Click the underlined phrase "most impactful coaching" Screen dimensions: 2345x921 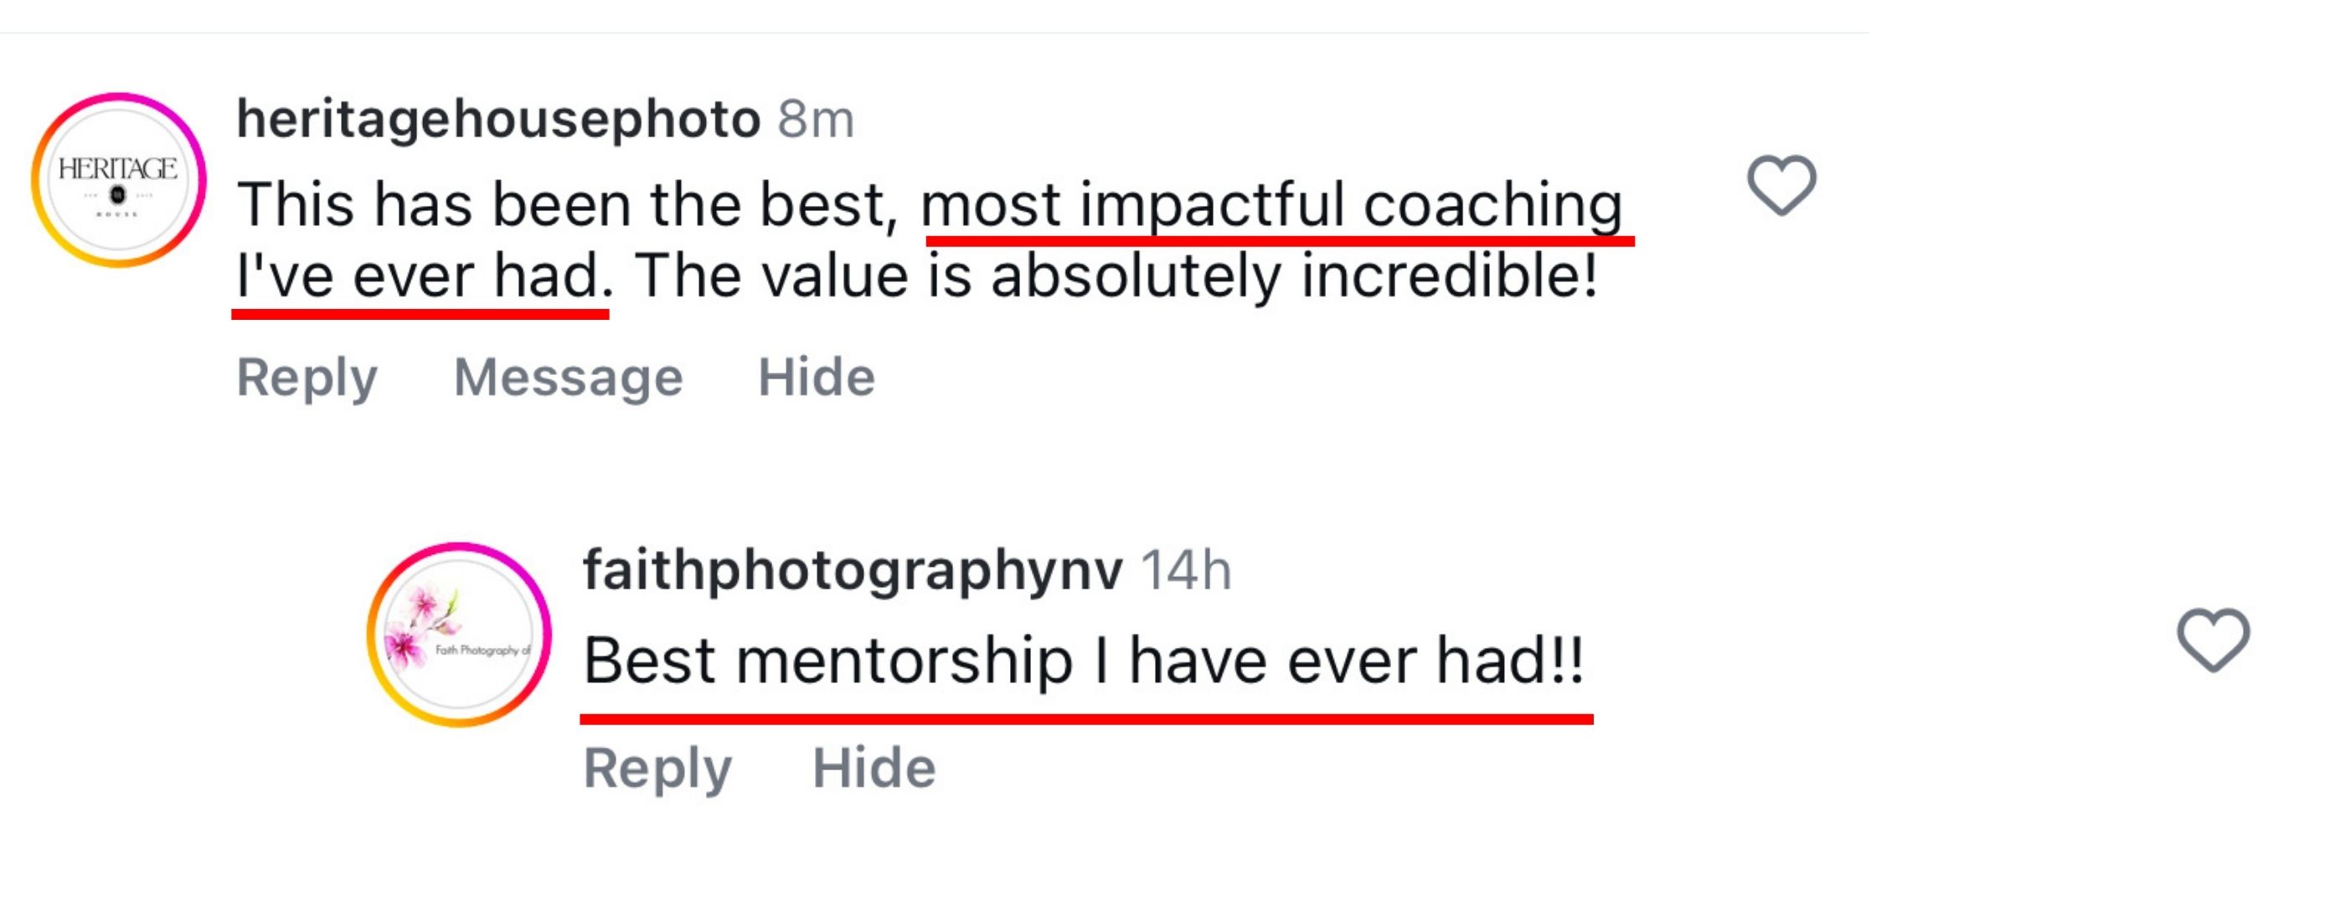pyautogui.click(x=1270, y=203)
